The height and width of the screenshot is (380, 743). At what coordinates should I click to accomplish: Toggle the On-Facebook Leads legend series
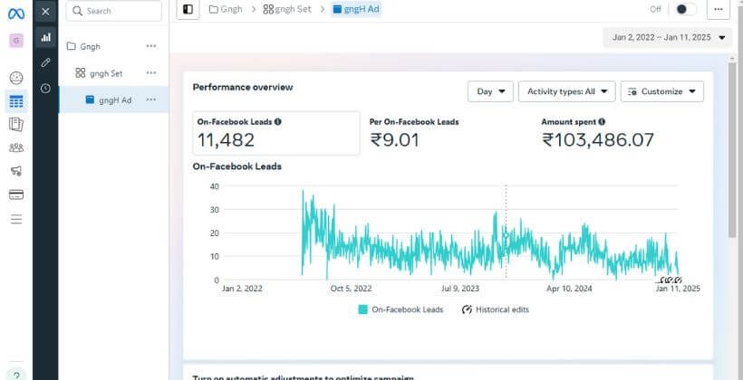point(400,309)
